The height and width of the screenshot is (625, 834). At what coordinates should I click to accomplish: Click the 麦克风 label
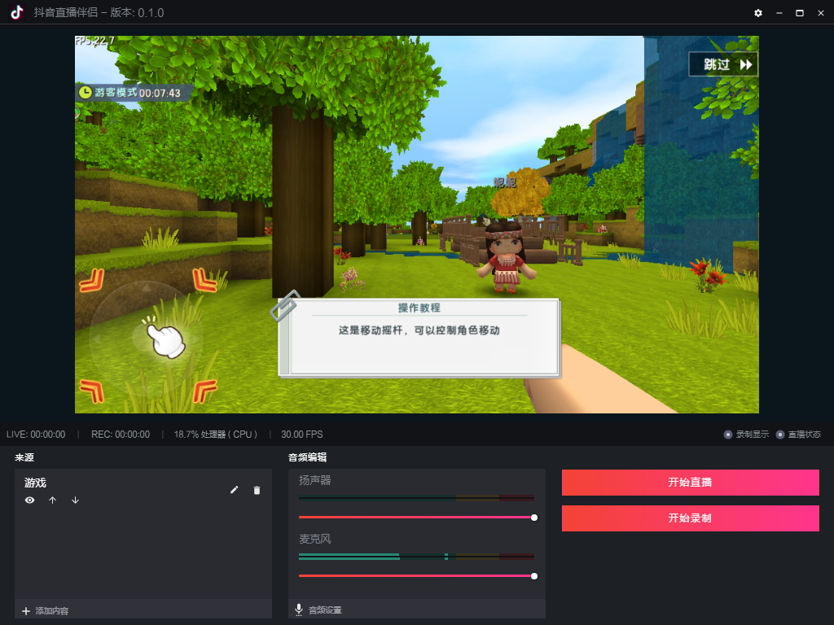click(x=315, y=539)
